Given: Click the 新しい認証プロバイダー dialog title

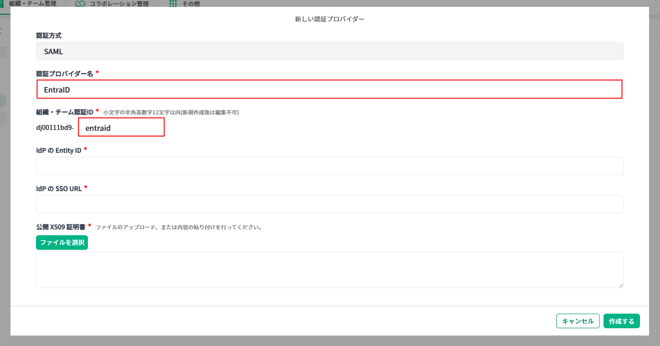Looking at the screenshot, I should point(330,19).
